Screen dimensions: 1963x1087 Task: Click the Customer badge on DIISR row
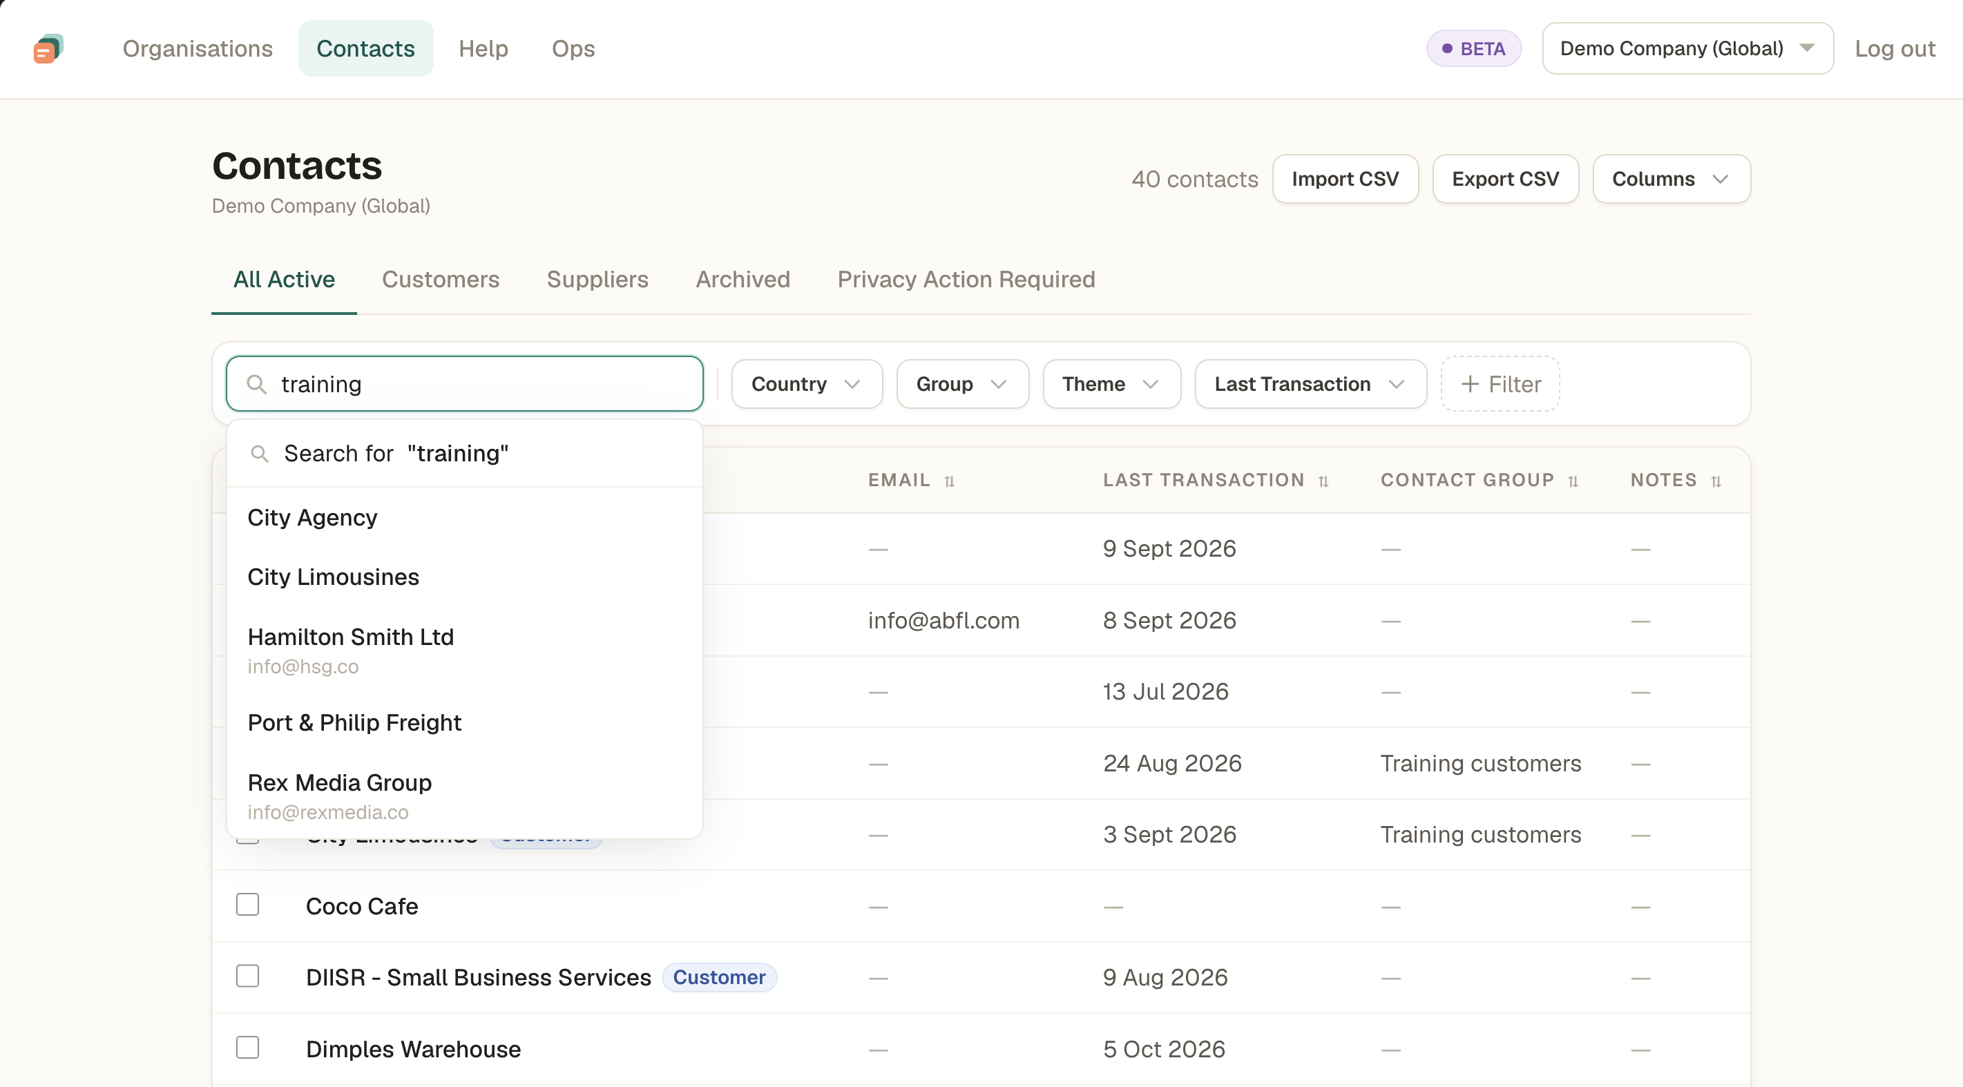(718, 977)
